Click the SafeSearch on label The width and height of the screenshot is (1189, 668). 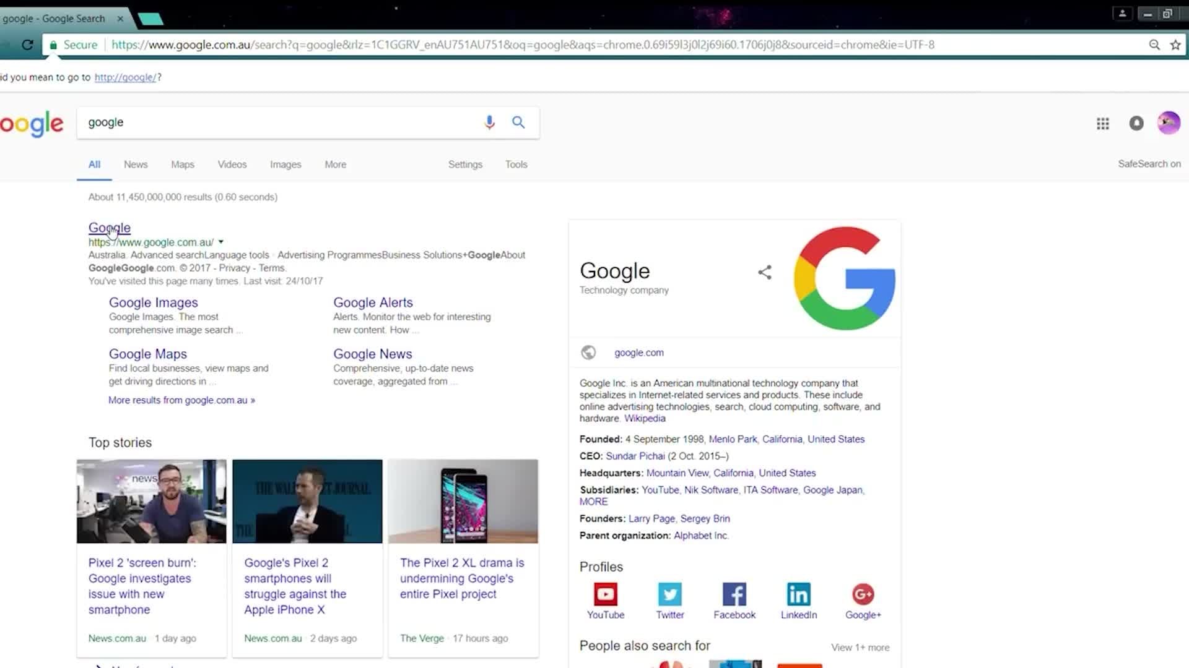[x=1149, y=164]
